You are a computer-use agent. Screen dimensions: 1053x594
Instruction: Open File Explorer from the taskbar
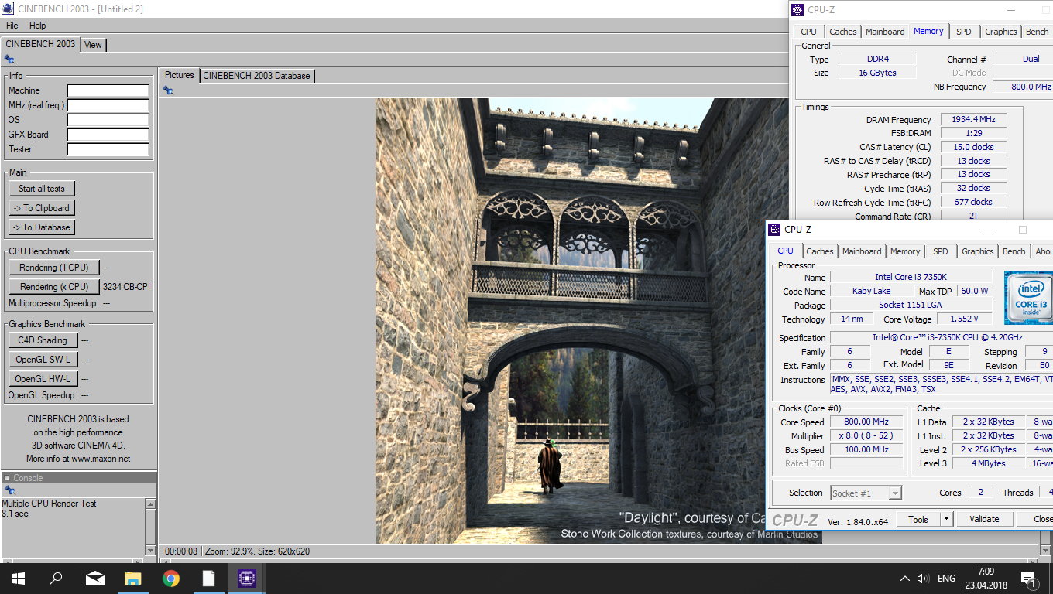(132, 578)
